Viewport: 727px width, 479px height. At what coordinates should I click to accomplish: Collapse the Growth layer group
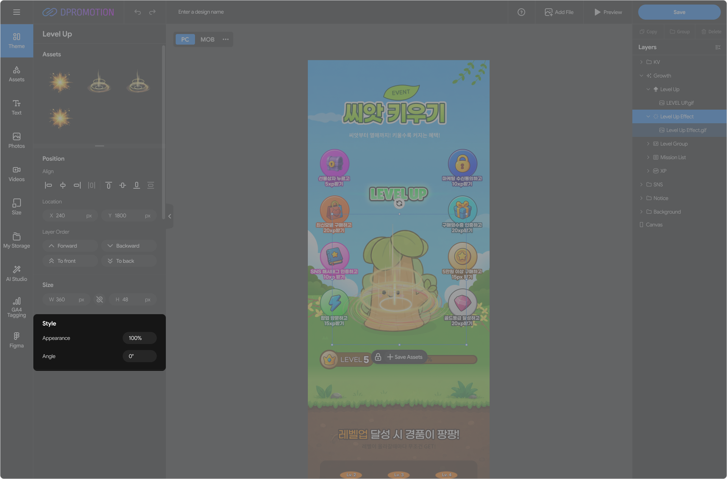tap(641, 76)
